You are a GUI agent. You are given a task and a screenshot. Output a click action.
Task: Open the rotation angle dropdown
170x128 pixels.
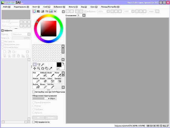point(133,11)
